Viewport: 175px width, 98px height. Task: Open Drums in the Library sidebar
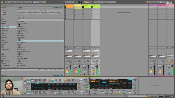click(4, 23)
